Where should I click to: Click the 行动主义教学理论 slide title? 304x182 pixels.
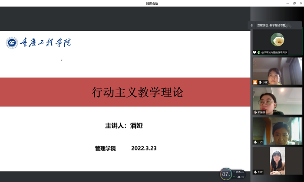click(138, 92)
